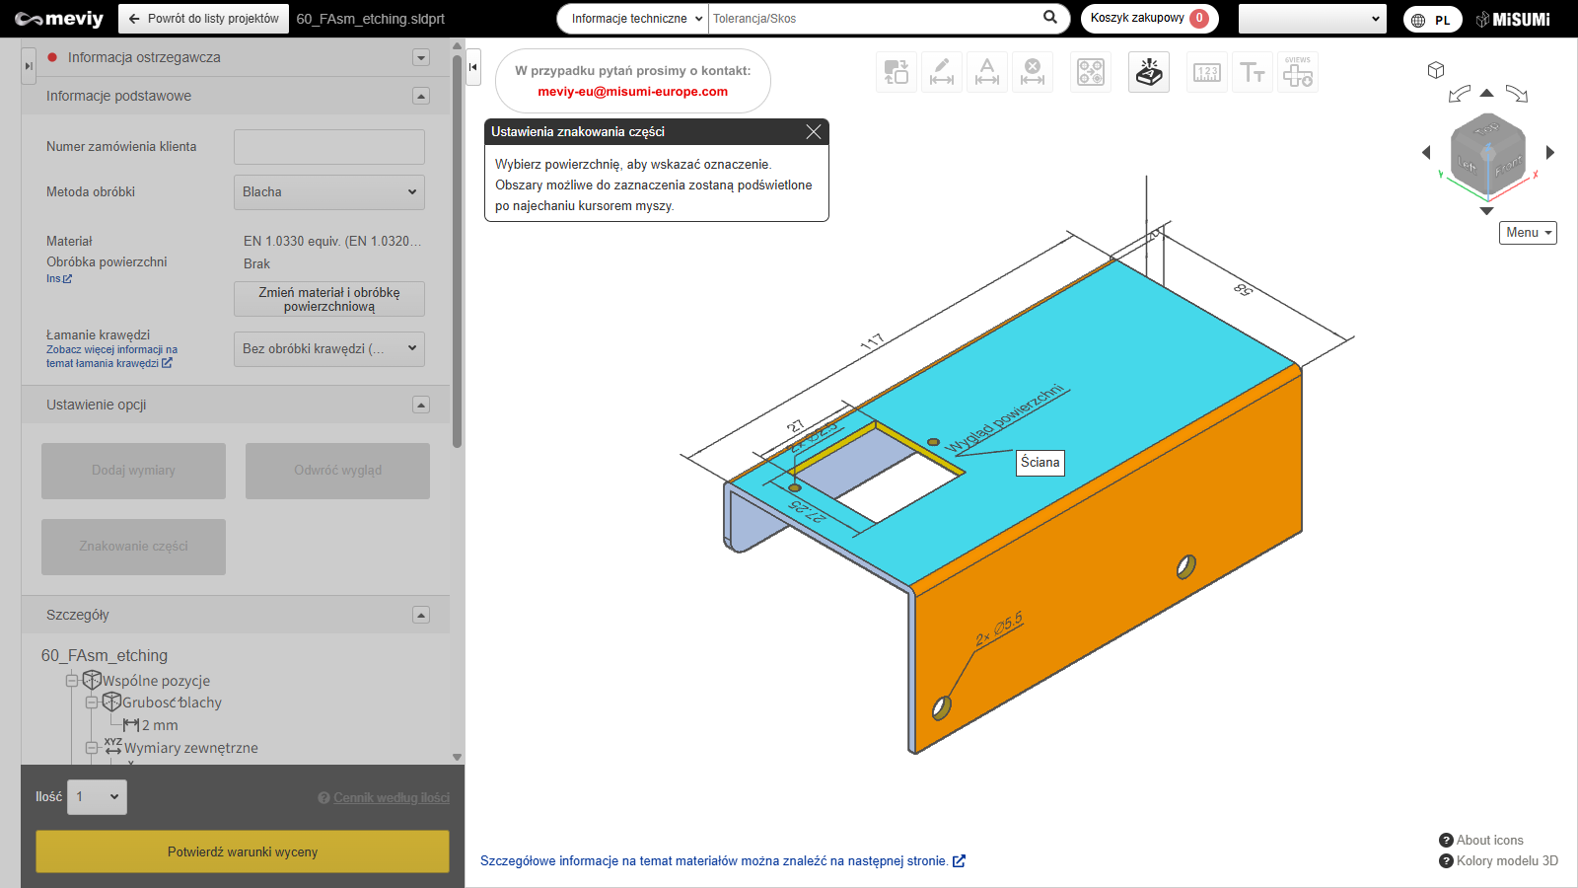This screenshot has width=1578, height=888.
Task: Click the Numer zamówienia klienta input field
Action: (x=329, y=147)
